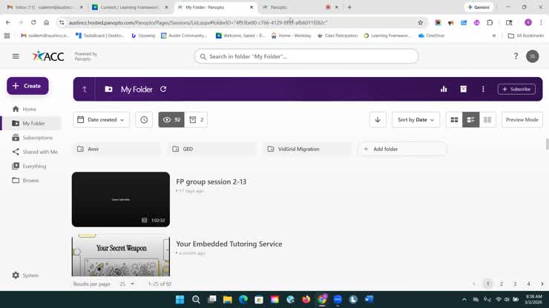Screen dimensions: 549x308
Task: Open the hamburger navigation menu
Action: [x=16, y=56]
